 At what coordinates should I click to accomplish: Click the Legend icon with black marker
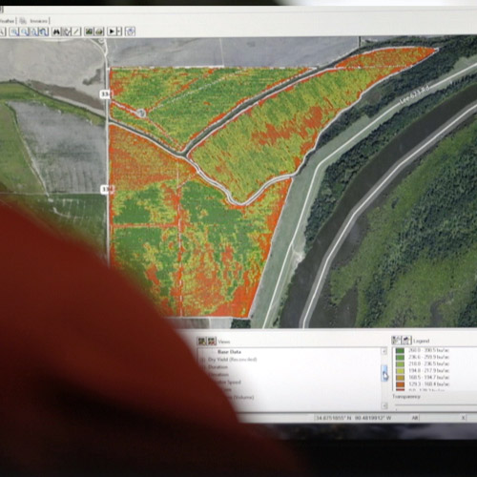pyautogui.click(x=406, y=341)
